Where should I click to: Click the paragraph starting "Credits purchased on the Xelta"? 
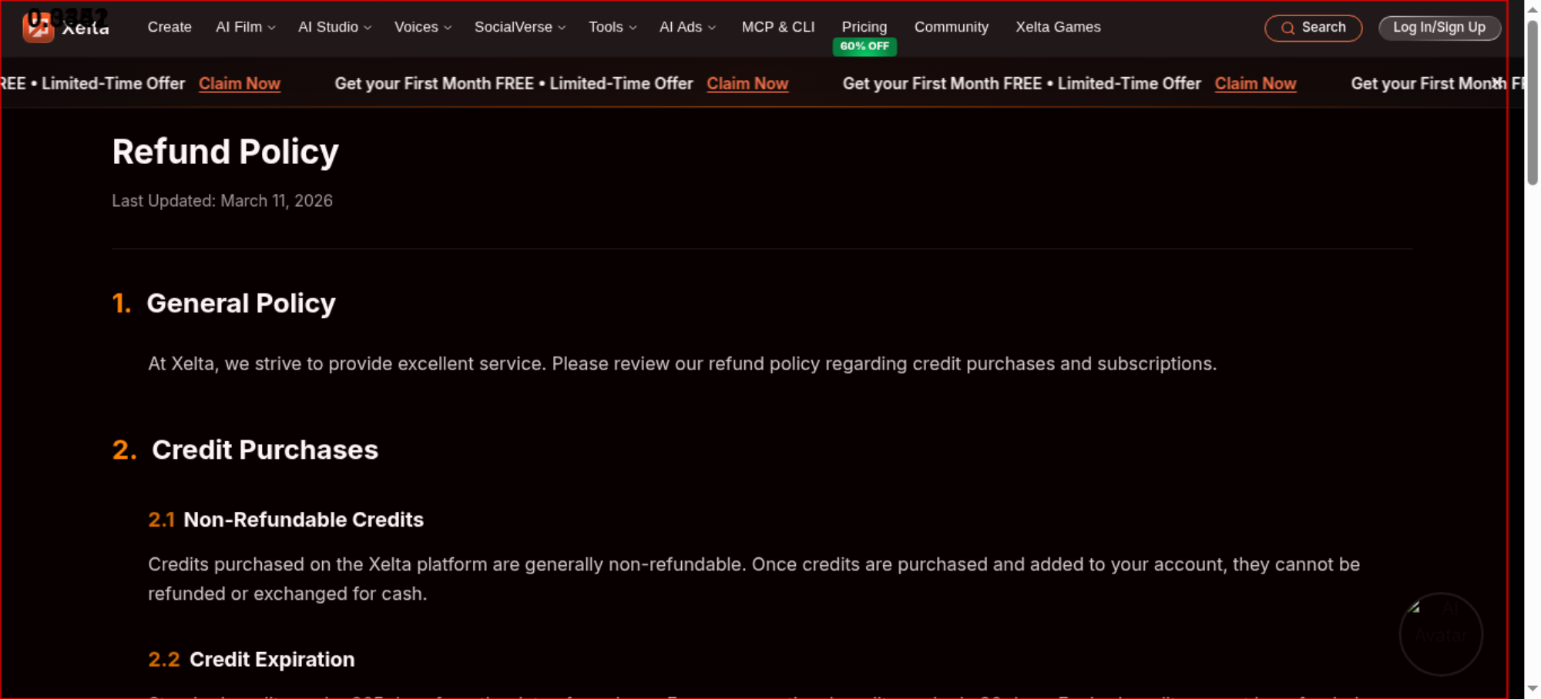pyautogui.click(x=754, y=579)
